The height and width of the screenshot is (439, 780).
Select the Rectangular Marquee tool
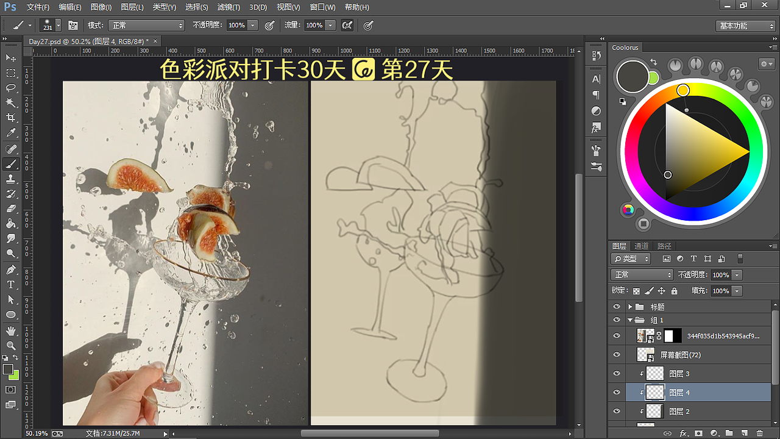pyautogui.click(x=11, y=73)
